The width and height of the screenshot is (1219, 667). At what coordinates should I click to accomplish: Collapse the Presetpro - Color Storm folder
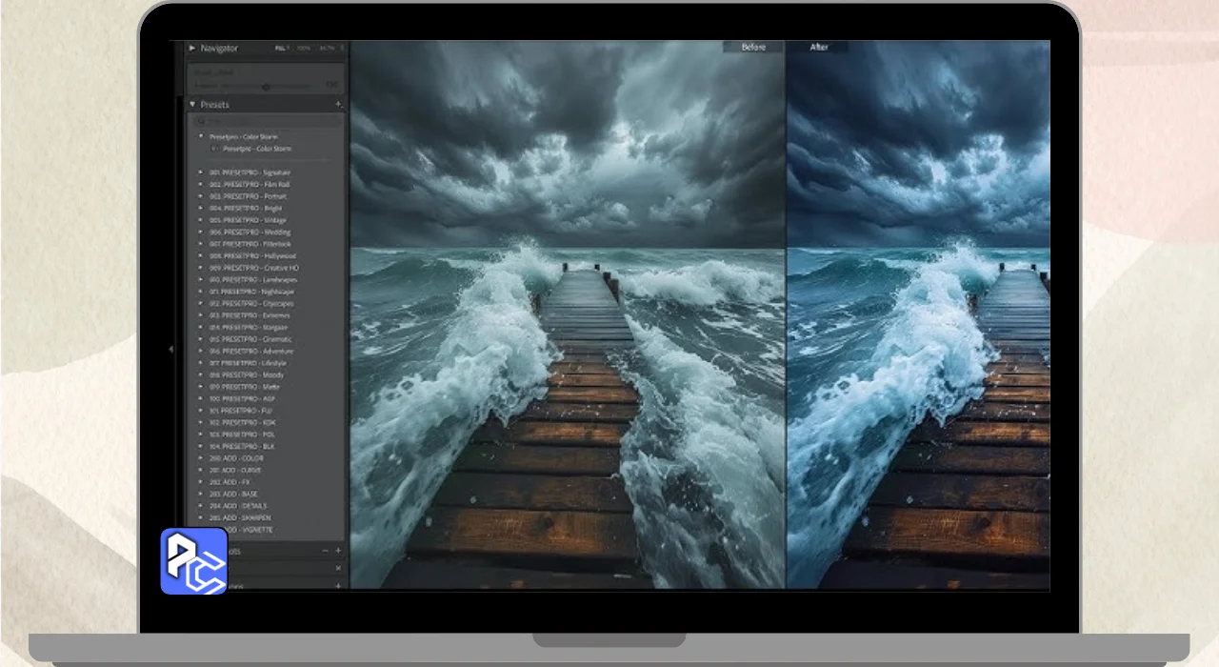pyautogui.click(x=201, y=137)
